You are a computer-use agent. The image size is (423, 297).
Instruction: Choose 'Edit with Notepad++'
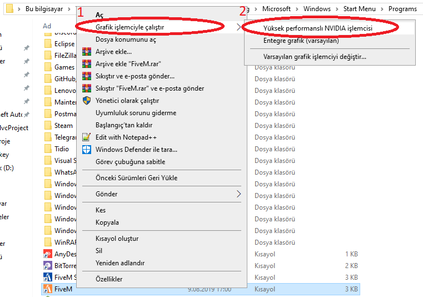126,137
